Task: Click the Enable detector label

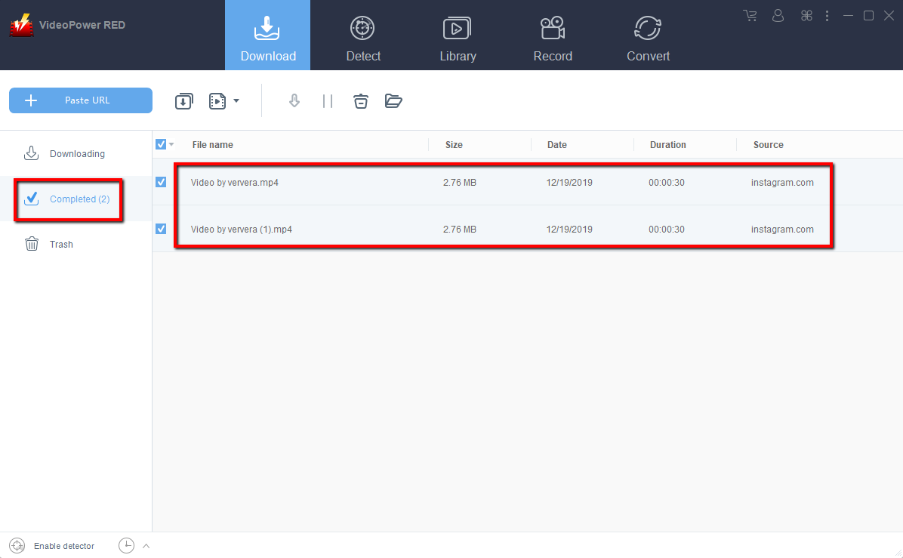Action: coord(64,546)
